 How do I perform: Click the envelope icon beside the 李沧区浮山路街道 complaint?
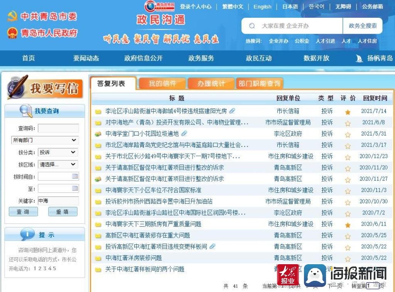(x=98, y=111)
